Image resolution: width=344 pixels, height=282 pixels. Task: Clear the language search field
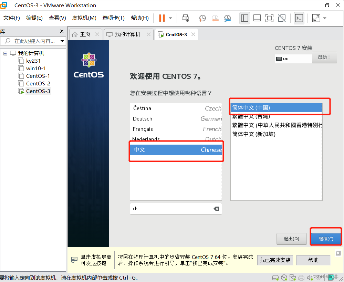tap(216, 208)
